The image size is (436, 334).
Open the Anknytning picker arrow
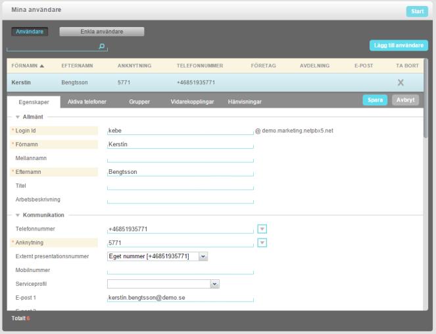pos(262,242)
